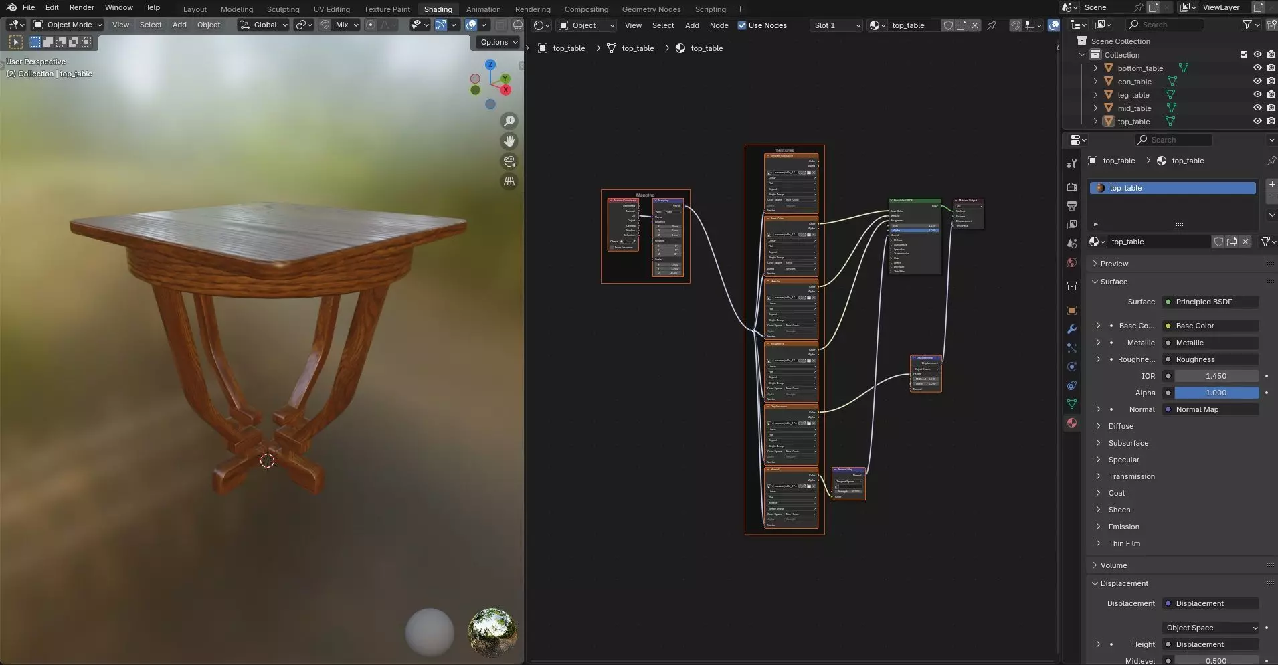Open the Object Constraints properties tab
Viewport: 1278px width, 665px height.
click(x=1072, y=385)
